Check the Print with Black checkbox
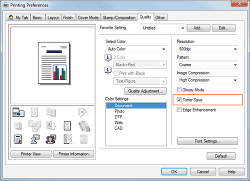Image resolution: width=250 pixels, height=181 pixels. (116, 73)
